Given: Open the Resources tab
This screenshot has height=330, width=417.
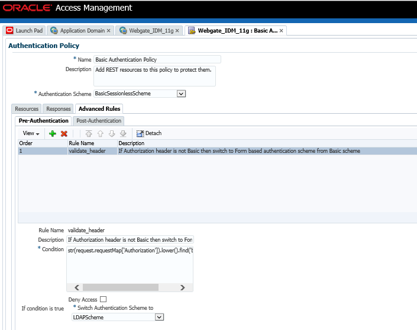Looking at the screenshot, I should click(27, 108).
